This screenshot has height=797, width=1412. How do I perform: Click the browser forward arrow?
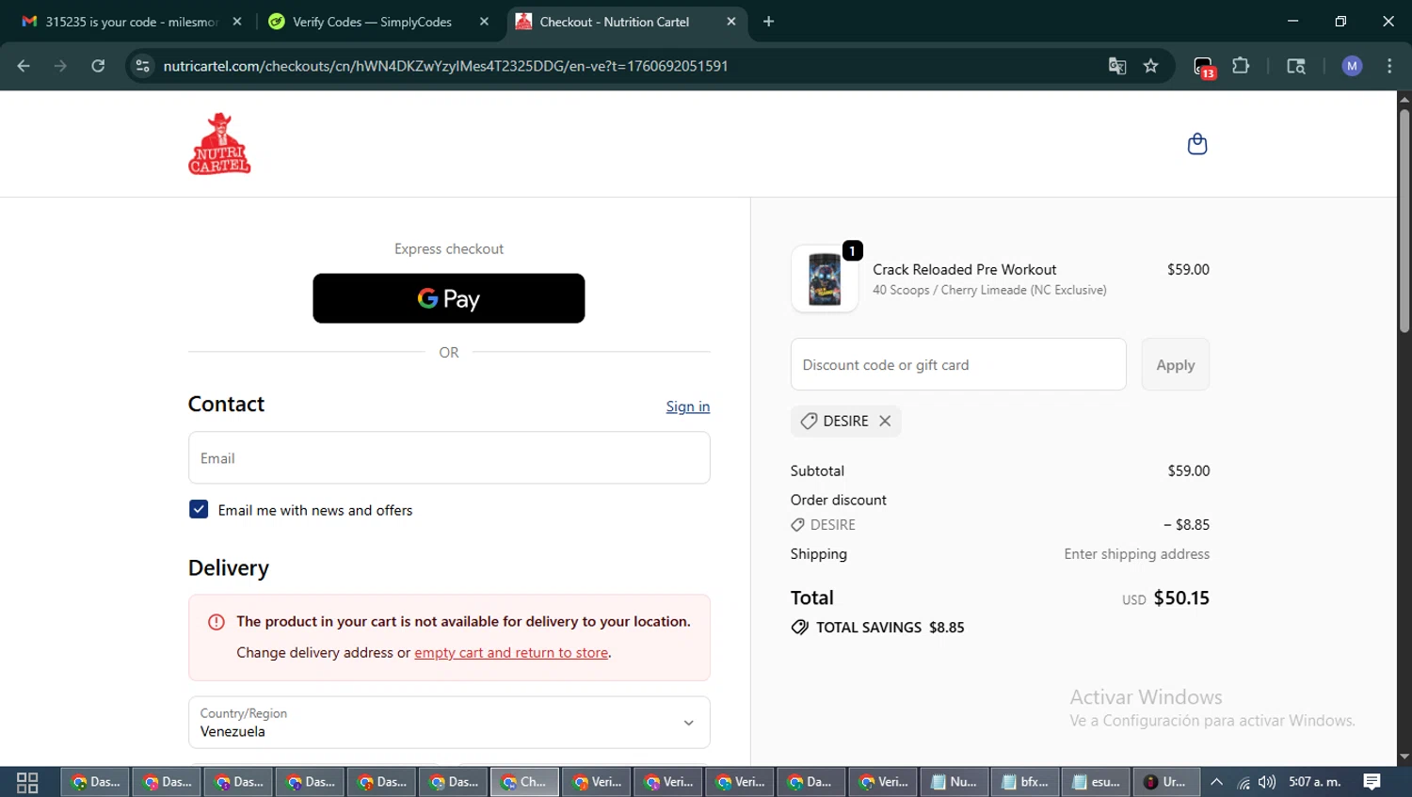[x=60, y=66]
